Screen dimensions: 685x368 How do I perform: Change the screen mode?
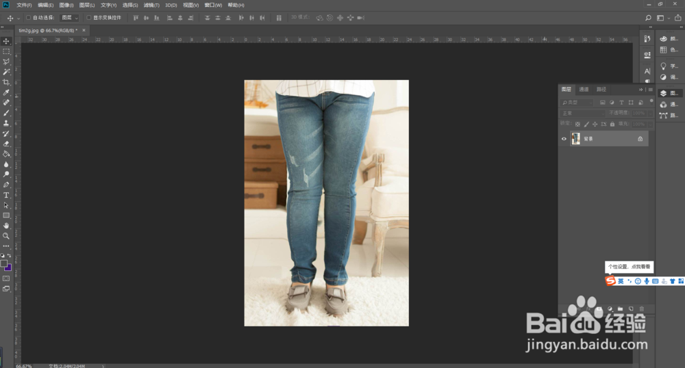pyautogui.click(x=6, y=289)
